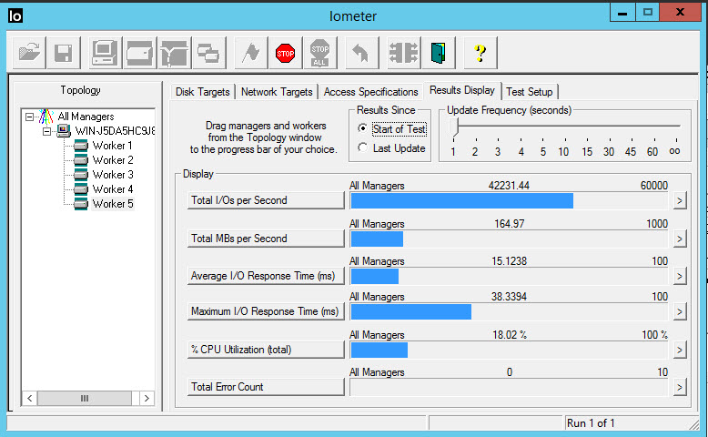Select Worker 5 in the topology tree
The width and height of the screenshot is (708, 437).
click(x=113, y=204)
